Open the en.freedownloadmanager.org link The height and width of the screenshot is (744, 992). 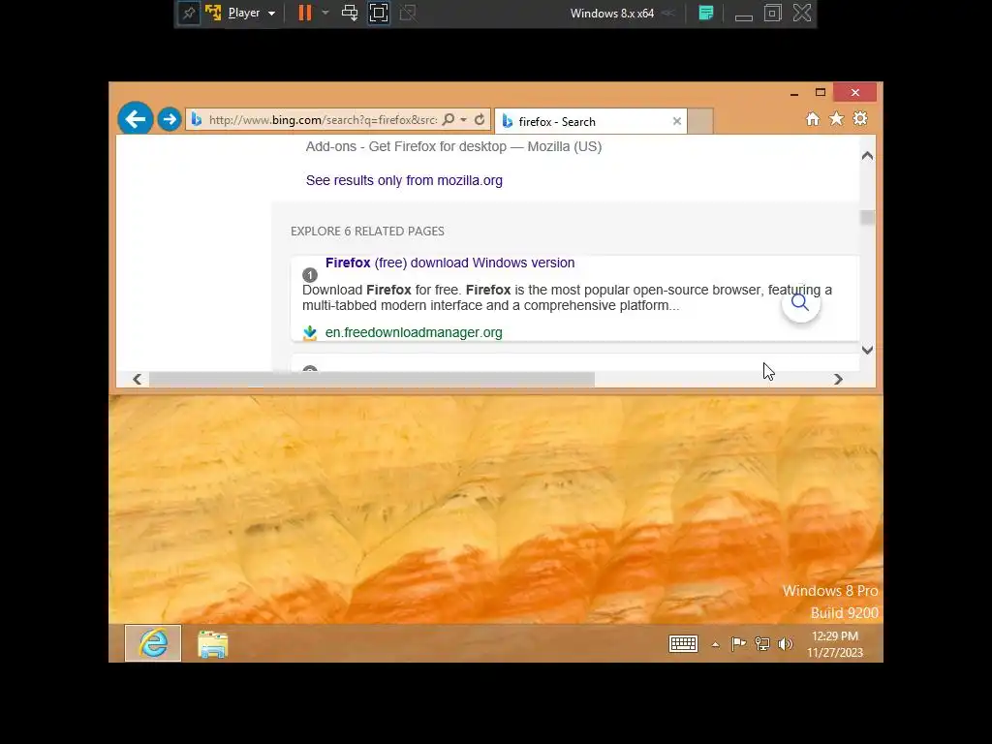point(414,333)
